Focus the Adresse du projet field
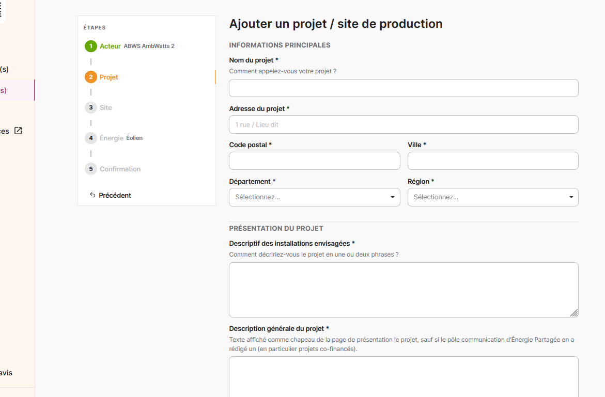 tap(404, 124)
